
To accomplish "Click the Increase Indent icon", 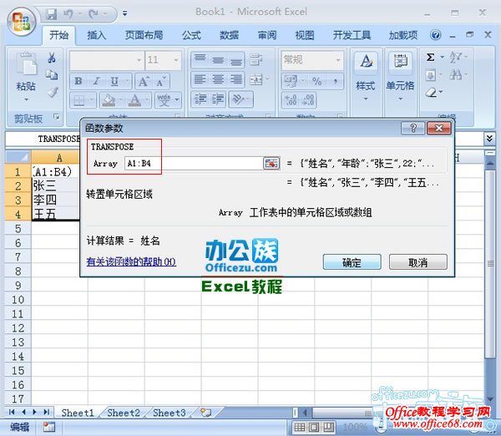I will [x=218, y=99].
